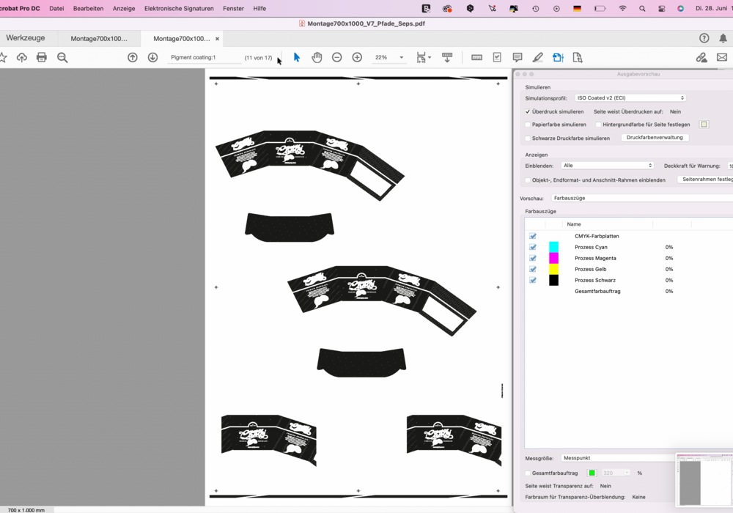Activate the selection arrow tool
733x513 pixels.
(296, 57)
